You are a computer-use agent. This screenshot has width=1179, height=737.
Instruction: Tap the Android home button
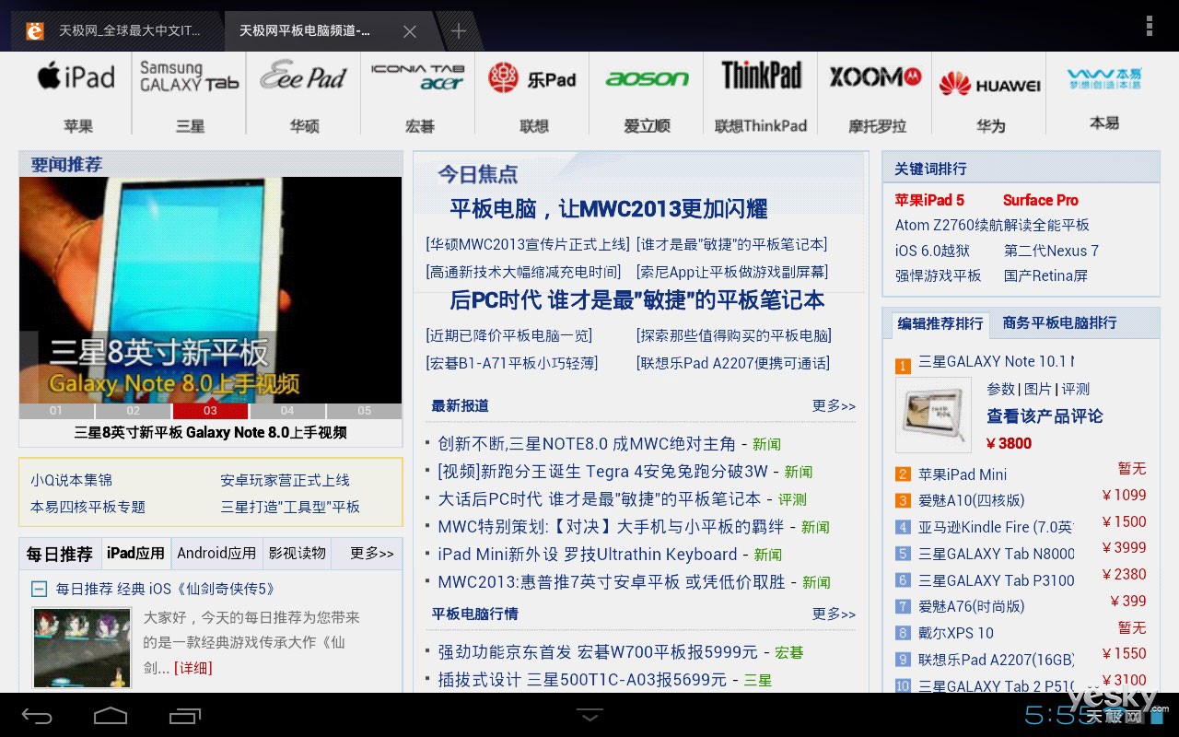tap(111, 715)
